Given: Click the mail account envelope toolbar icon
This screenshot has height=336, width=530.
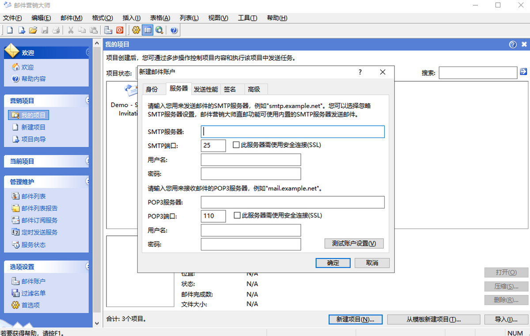Looking at the screenshot, I should pyautogui.click(x=108, y=30).
